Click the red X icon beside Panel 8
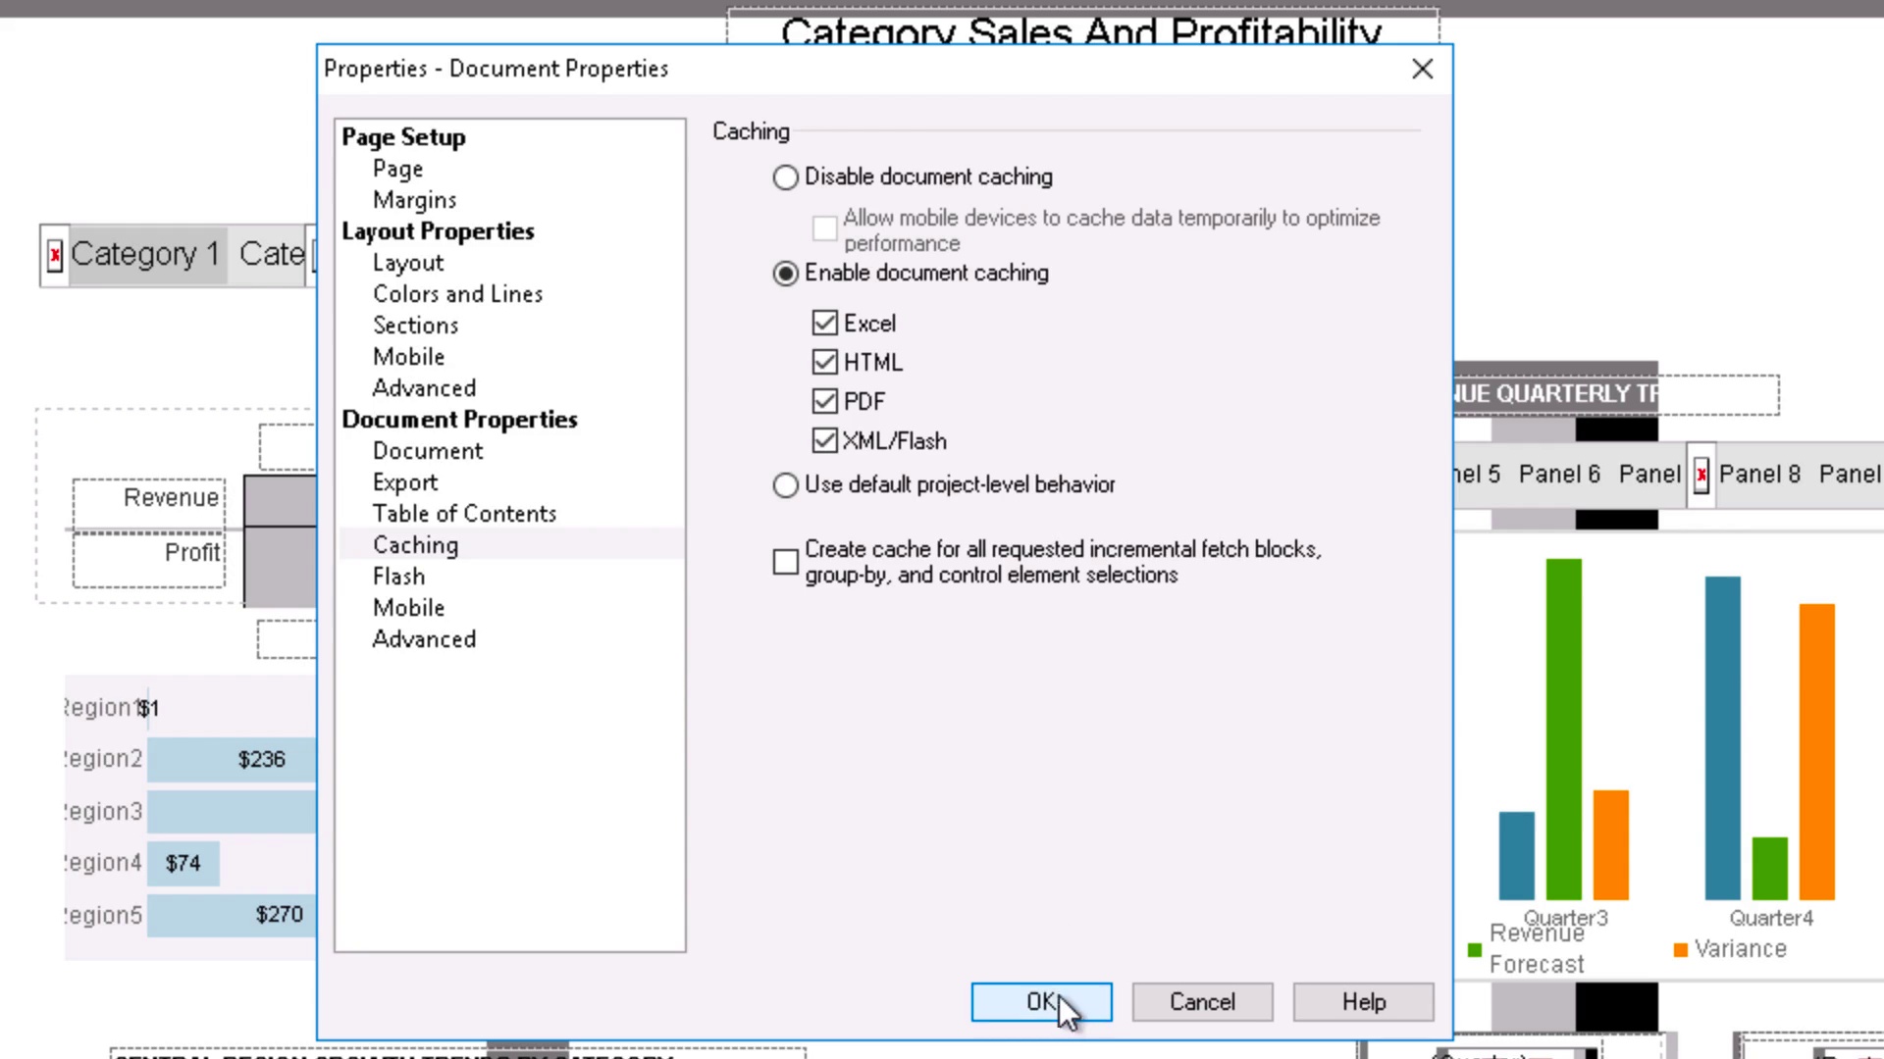The image size is (1884, 1059). pyautogui.click(x=1701, y=476)
